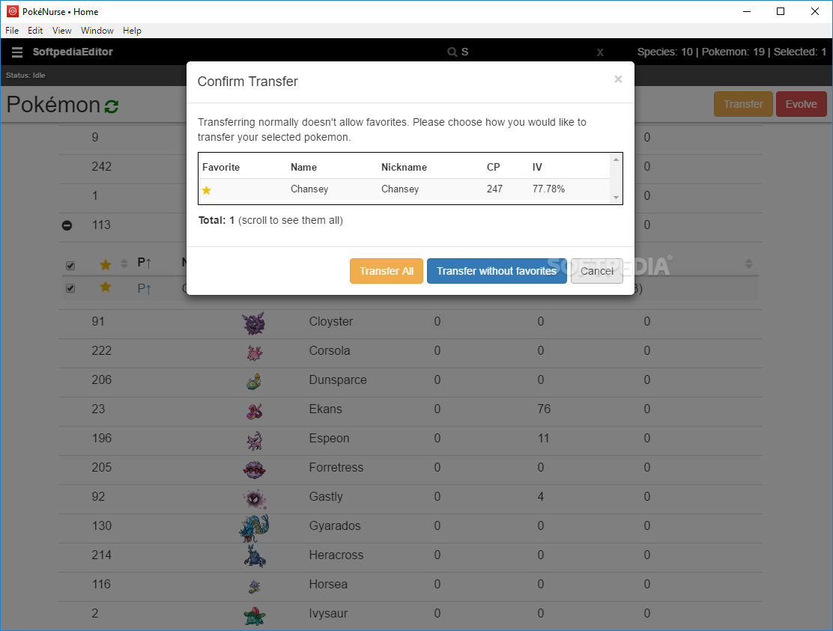Viewport: 833px width, 631px height.
Task: Click the P↑ power-up link in Chansey row
Action: click(145, 289)
